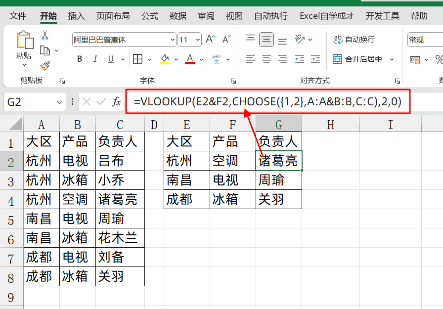443x309 pixels.
Task: Switch to the 插入 tab
Action: (76, 16)
